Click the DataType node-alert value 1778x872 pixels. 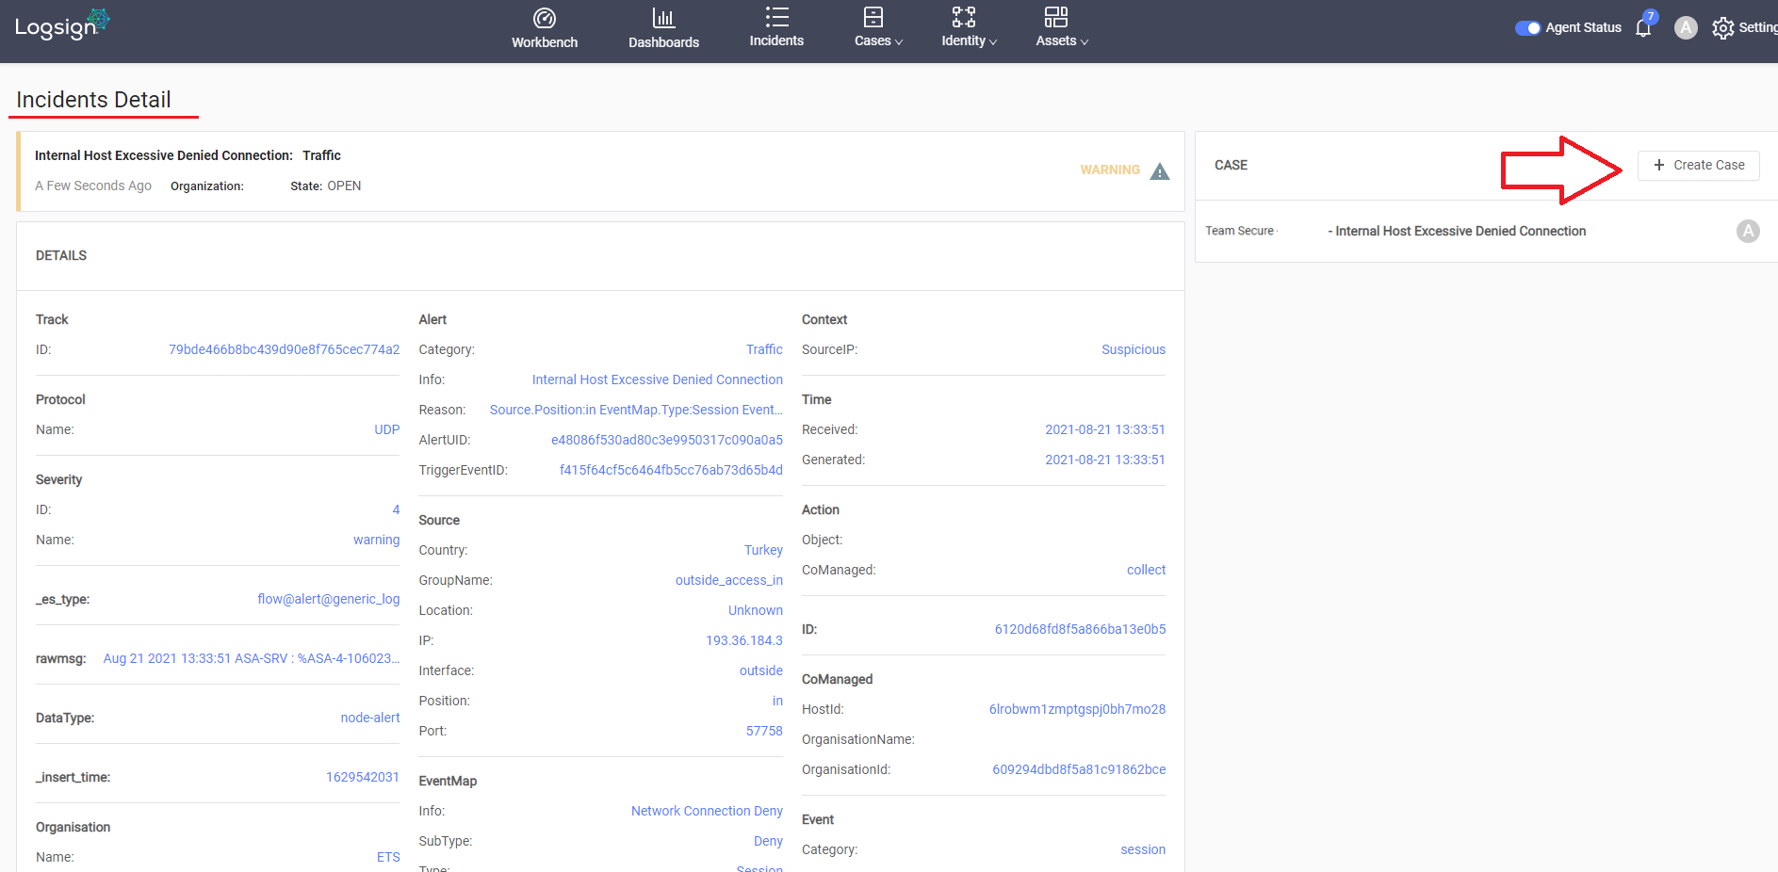pos(369,718)
